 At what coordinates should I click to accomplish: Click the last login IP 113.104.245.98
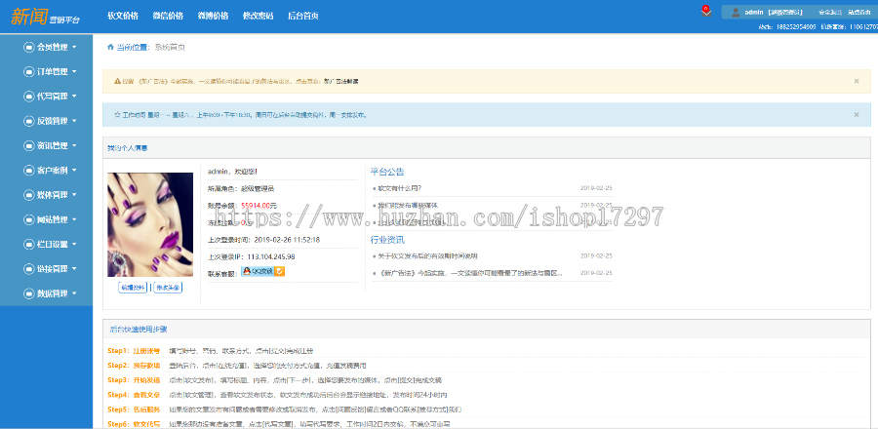270,257
